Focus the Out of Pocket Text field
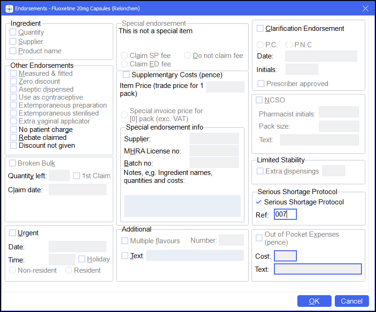Viewport: 376px width, 312px height. pos(317,269)
